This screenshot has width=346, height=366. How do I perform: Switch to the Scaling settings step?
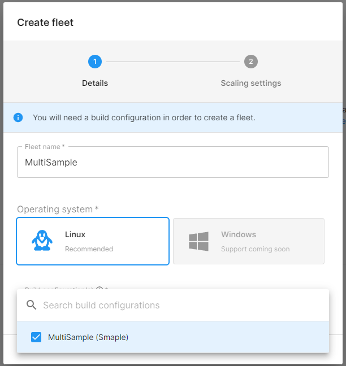click(251, 83)
